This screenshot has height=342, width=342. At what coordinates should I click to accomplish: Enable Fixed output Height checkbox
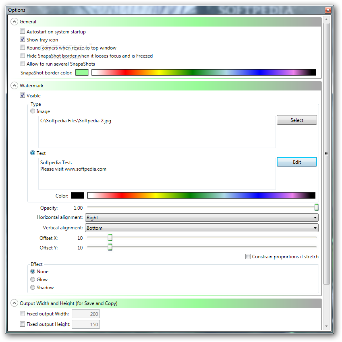tap(22, 324)
